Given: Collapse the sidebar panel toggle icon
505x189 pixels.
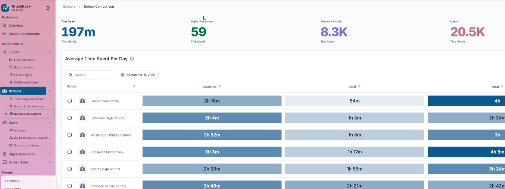Looking at the screenshot, I should [x=48, y=8].
